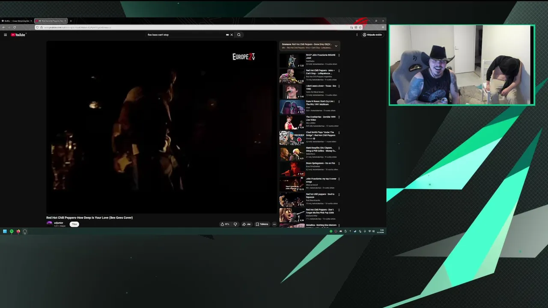Open options for Soul to Squeeze video
This screenshot has width=548, height=308.
[x=339, y=194]
